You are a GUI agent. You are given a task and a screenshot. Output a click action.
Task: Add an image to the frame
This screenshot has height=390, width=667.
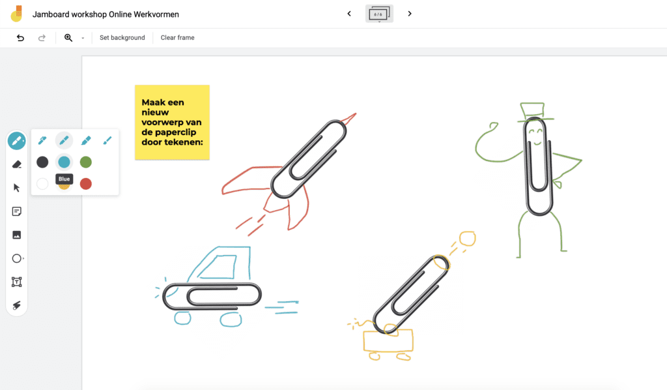click(x=16, y=235)
